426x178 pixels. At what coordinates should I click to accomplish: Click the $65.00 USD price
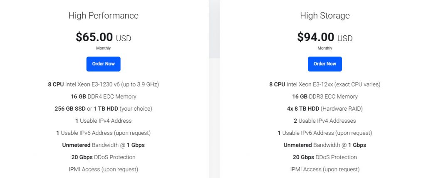pyautogui.click(x=103, y=37)
